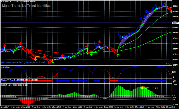The width and height of the screenshot is (179, 109).
Task: Select the green buy arrow under the 13 Apr 12:00 candles
Action: 36,60
